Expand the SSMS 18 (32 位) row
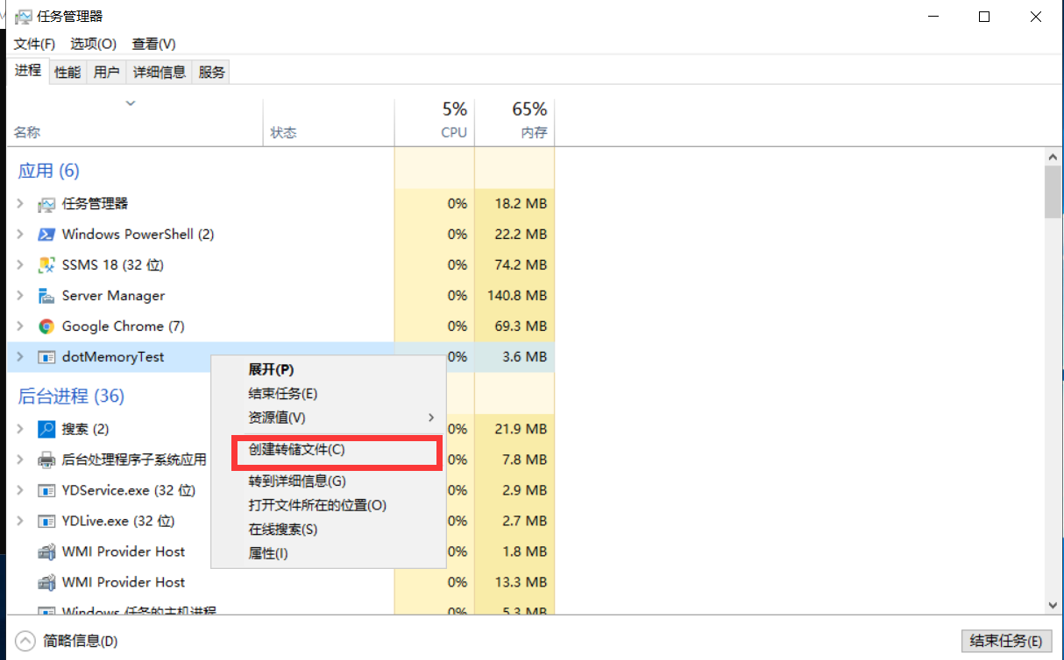The width and height of the screenshot is (1064, 660). [20, 265]
